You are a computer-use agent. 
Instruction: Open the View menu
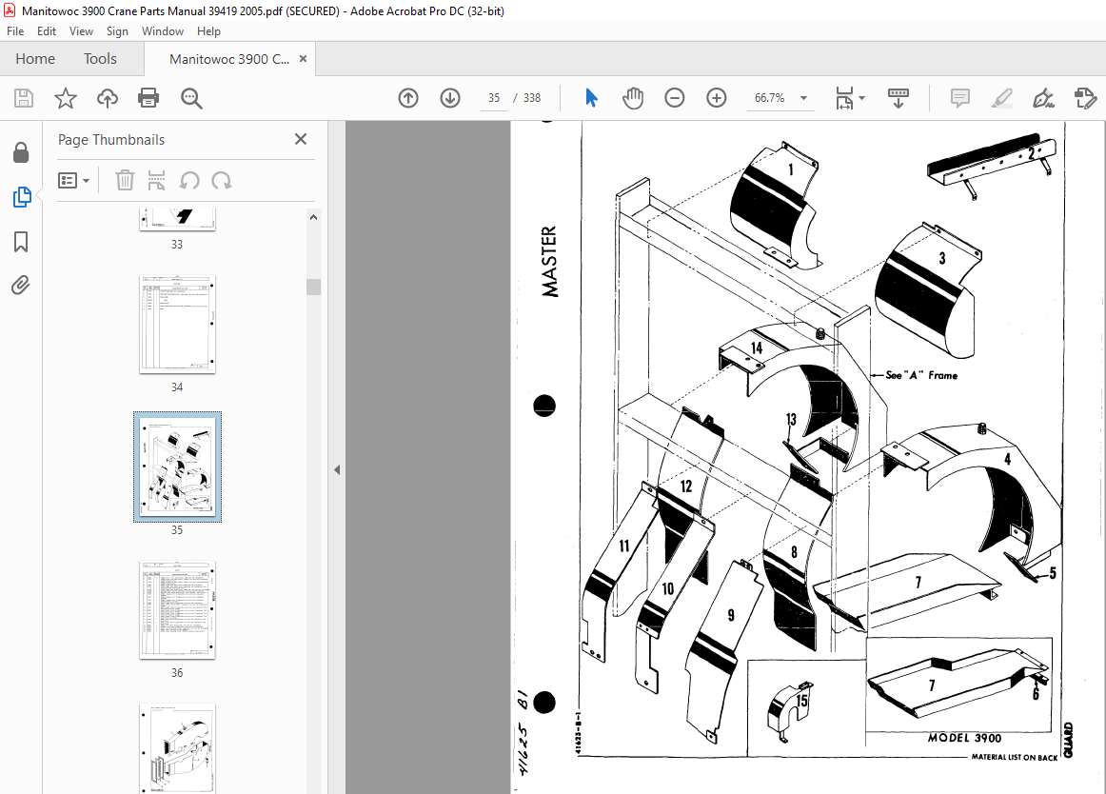tap(81, 31)
